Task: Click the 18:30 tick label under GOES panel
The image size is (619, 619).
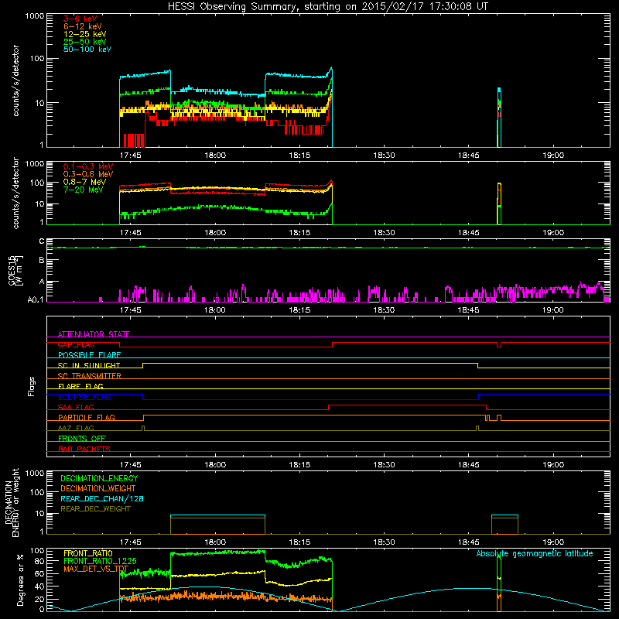Action: coord(384,310)
